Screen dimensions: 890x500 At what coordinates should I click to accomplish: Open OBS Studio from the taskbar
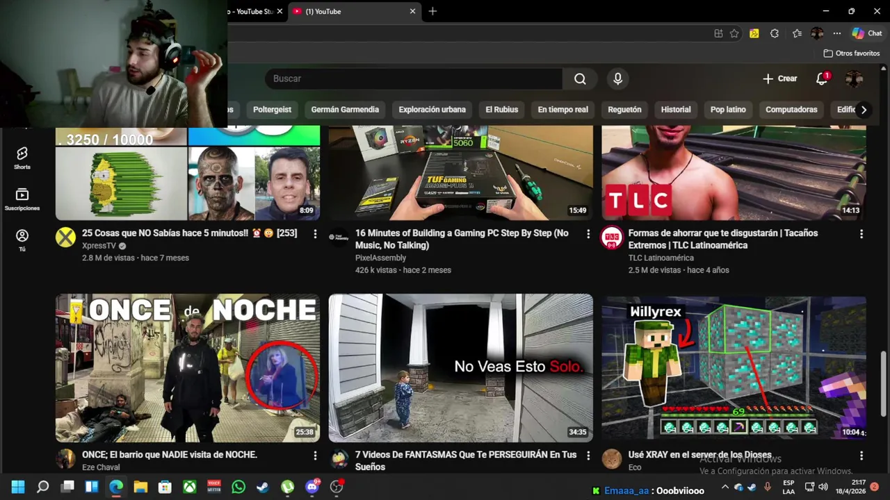[337, 487]
